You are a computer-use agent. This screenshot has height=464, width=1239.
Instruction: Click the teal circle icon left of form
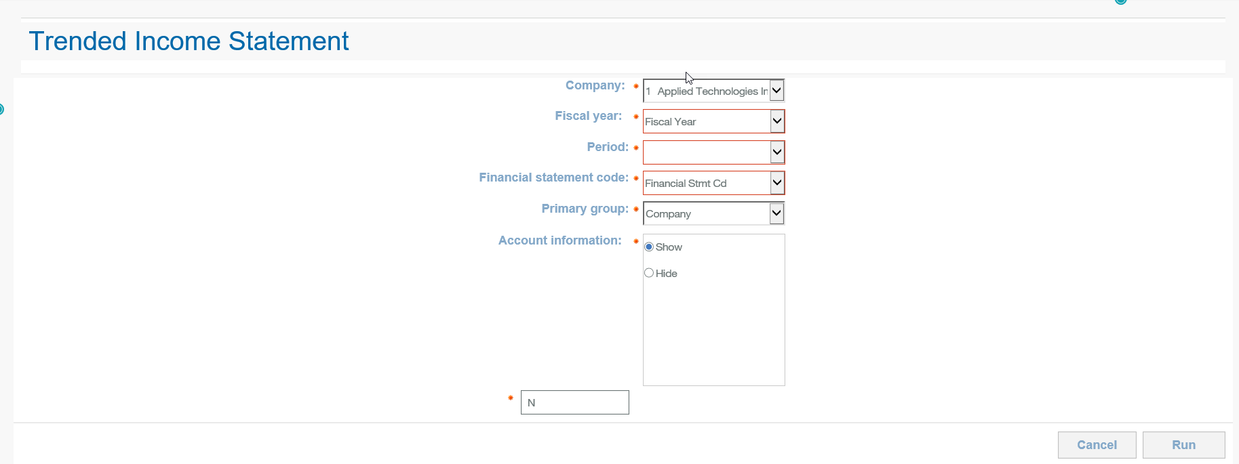pyautogui.click(x=1, y=109)
